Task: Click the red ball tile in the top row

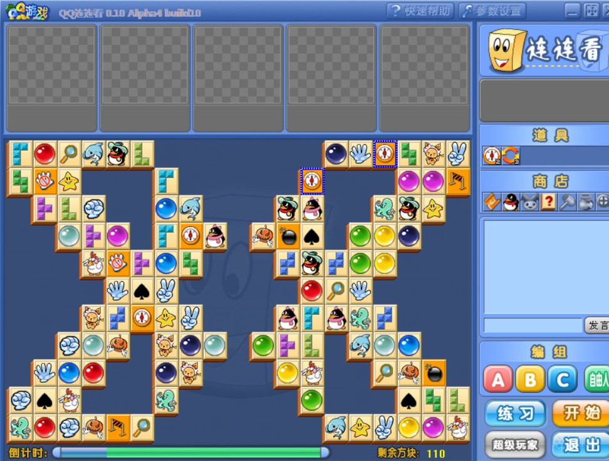Action: pos(44,153)
